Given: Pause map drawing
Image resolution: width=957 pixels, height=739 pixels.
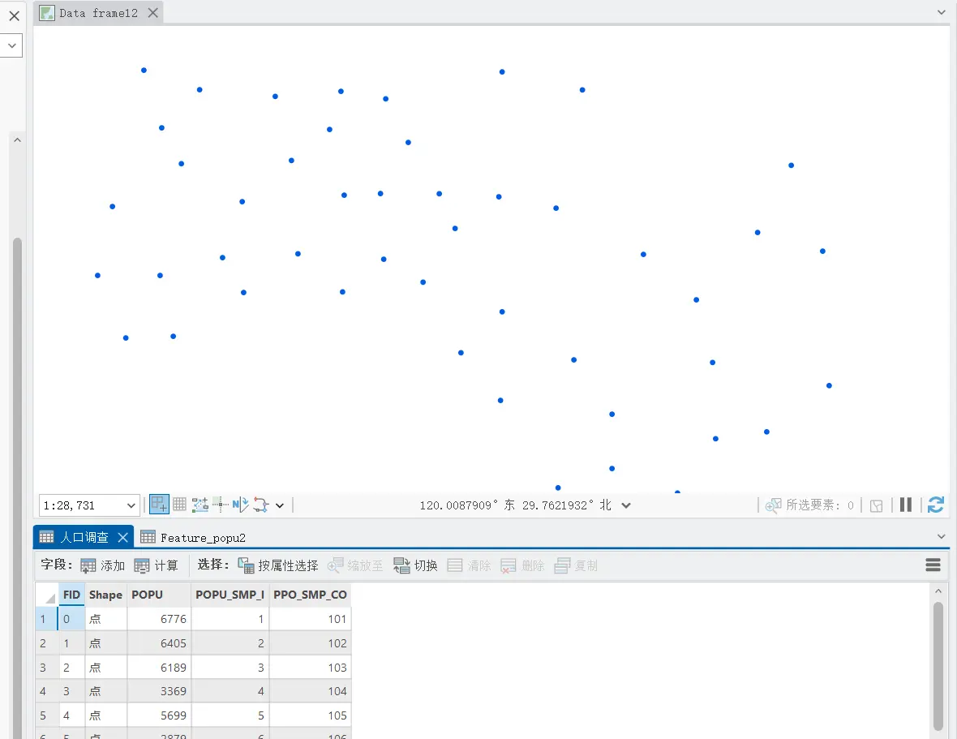Looking at the screenshot, I should [906, 505].
